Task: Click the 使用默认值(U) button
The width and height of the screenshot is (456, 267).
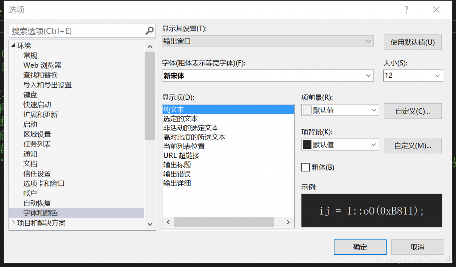Action: (x=413, y=42)
